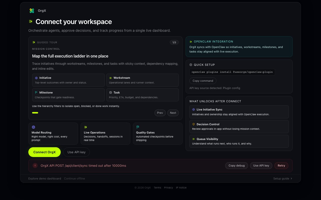
Task: Click the Quality Gates feature card
Action: [158, 133]
